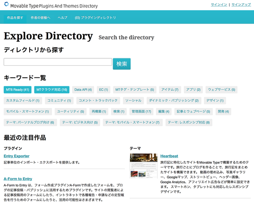Screen dimensions: 254x202
Task: Choose the ダイナミック・パブリッシング (2) keyword
Action: 174,101
